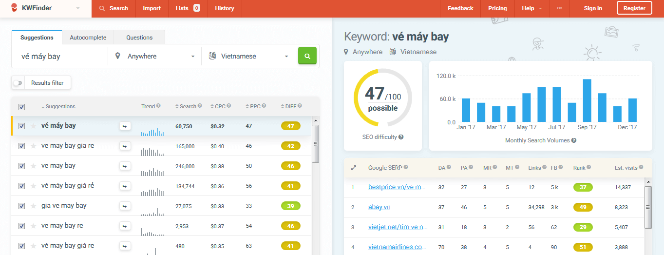Open the Vietnamese language dropdown
664x255 pixels.
248,56
